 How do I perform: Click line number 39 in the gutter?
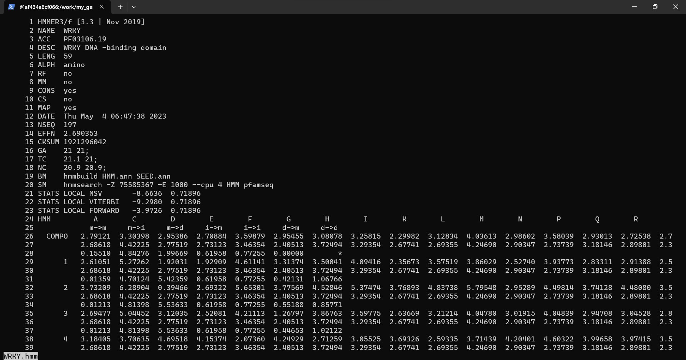(x=29, y=347)
